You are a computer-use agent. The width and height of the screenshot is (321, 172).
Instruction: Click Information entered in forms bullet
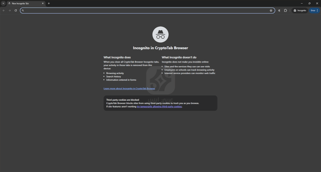[x=121, y=80]
